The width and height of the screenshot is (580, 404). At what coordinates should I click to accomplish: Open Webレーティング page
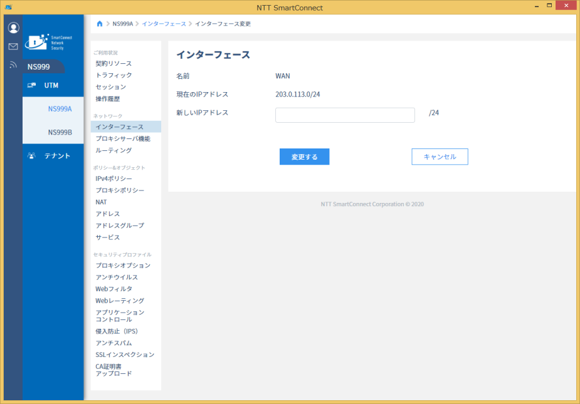pos(120,301)
